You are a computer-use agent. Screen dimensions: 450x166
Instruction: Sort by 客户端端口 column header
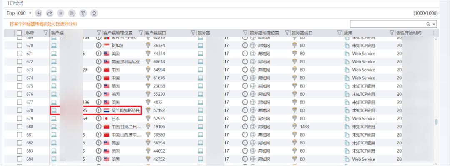coord(155,33)
